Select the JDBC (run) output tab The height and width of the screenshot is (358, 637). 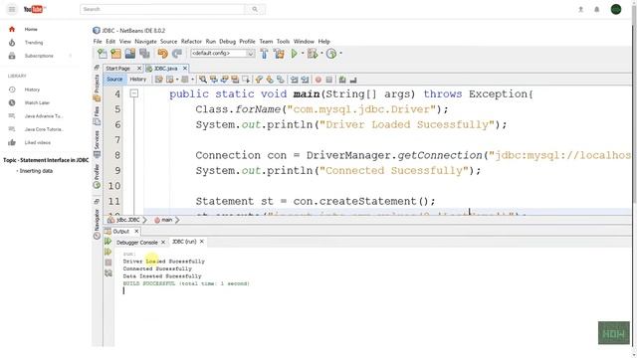(x=184, y=242)
